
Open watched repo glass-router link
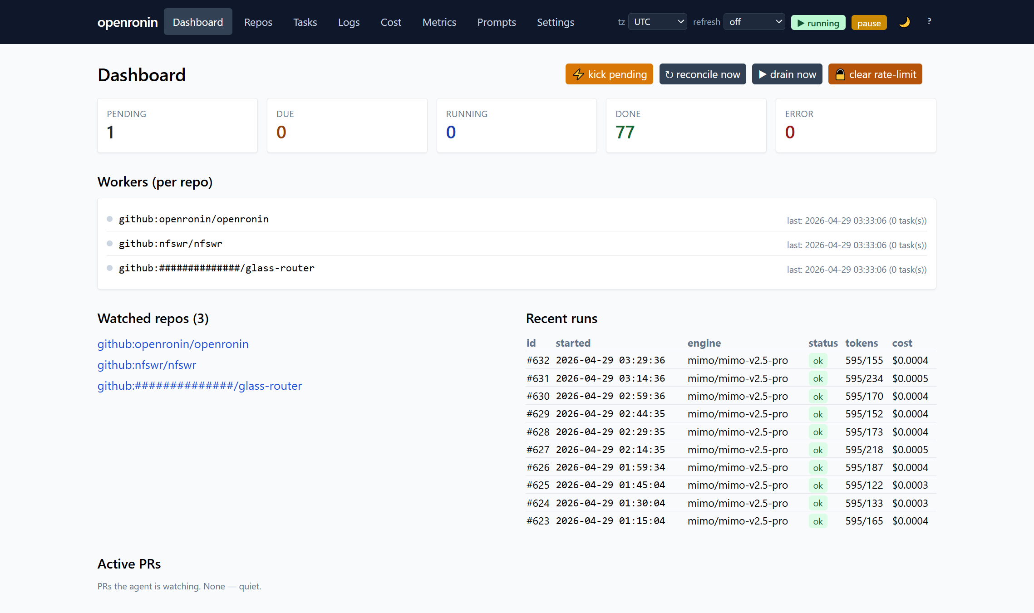[x=200, y=386]
